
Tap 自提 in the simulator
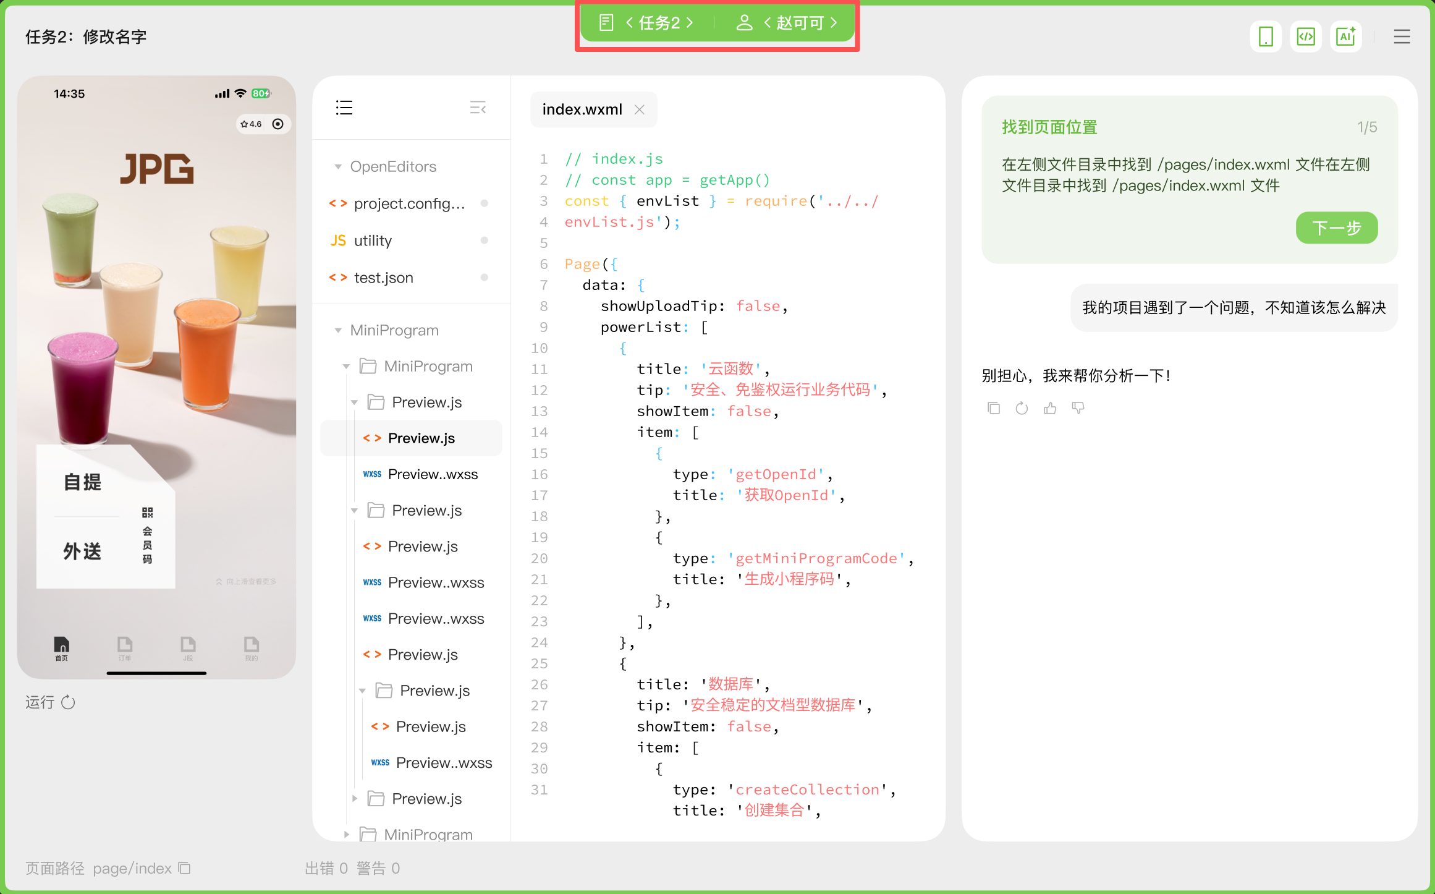pyautogui.click(x=83, y=482)
